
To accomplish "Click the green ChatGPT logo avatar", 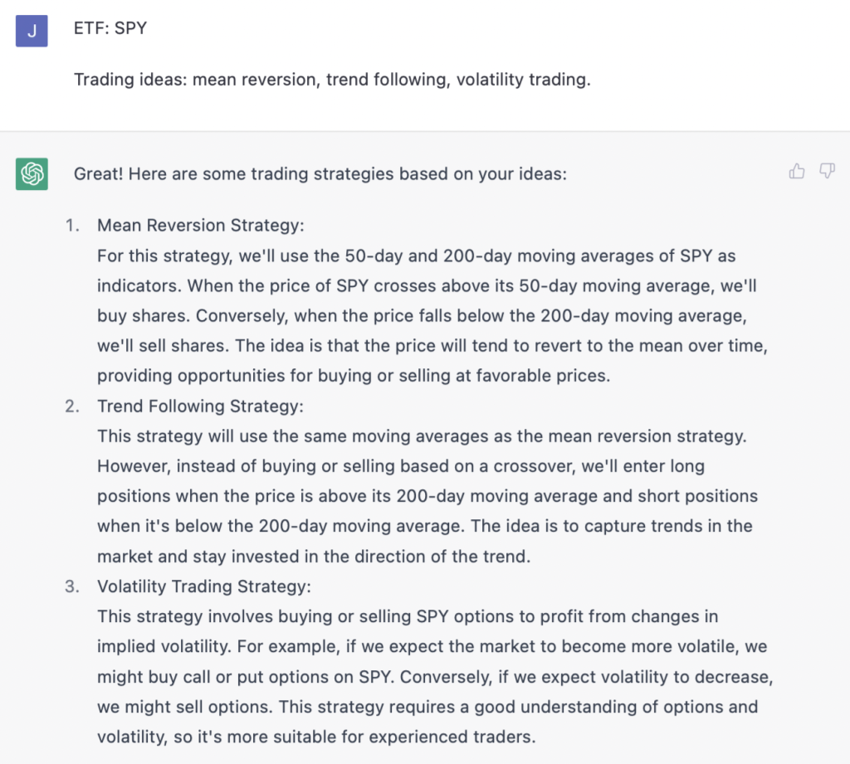I will coord(32,174).
